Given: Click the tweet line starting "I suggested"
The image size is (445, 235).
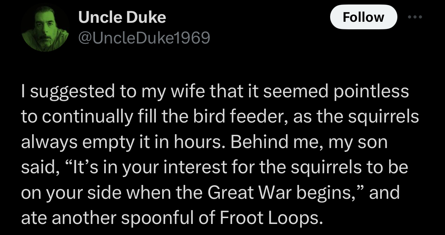Looking at the screenshot, I should [215, 92].
